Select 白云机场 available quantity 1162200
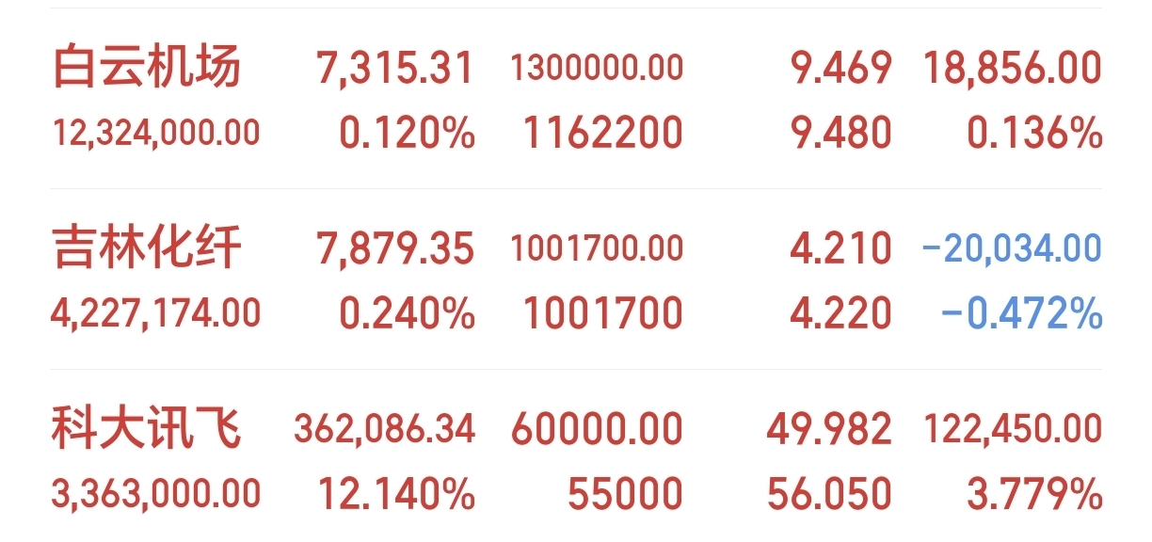1152x542 pixels. (x=602, y=133)
